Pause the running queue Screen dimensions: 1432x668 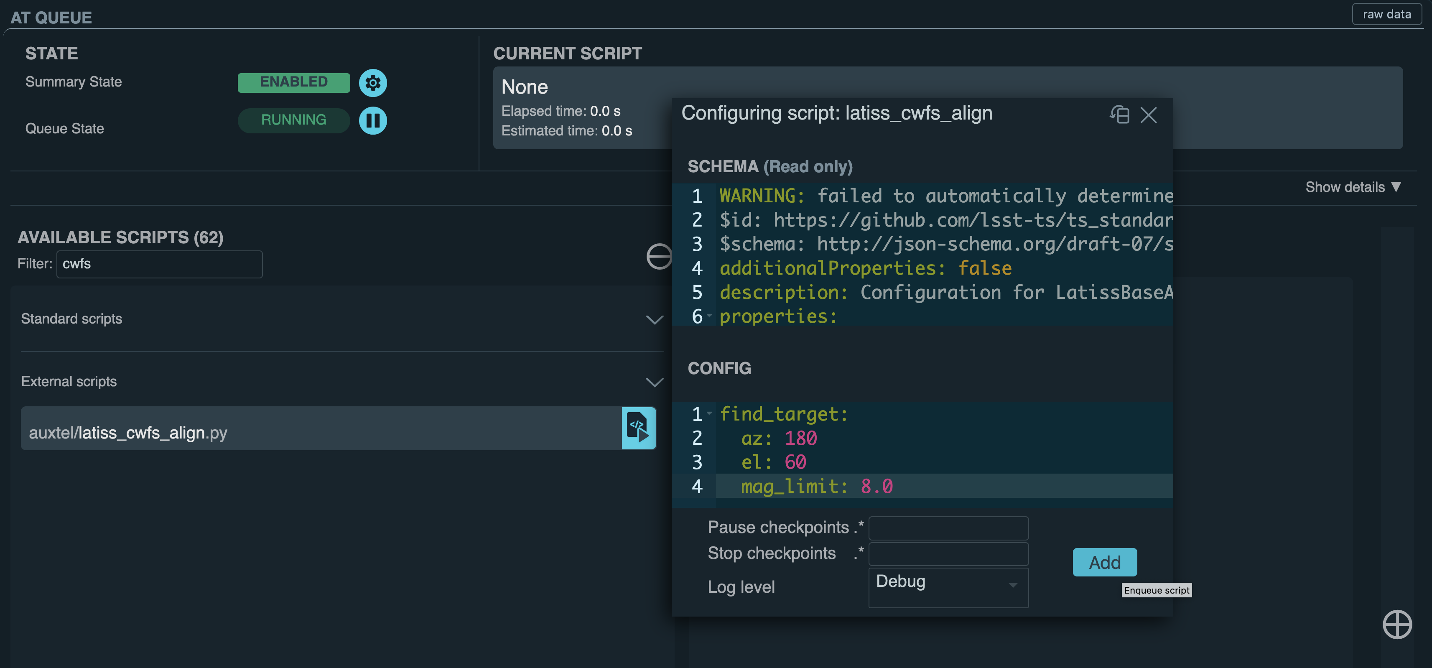click(x=372, y=120)
